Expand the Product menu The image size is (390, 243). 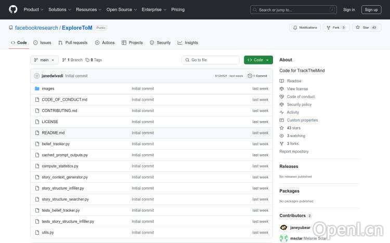[x=33, y=9]
